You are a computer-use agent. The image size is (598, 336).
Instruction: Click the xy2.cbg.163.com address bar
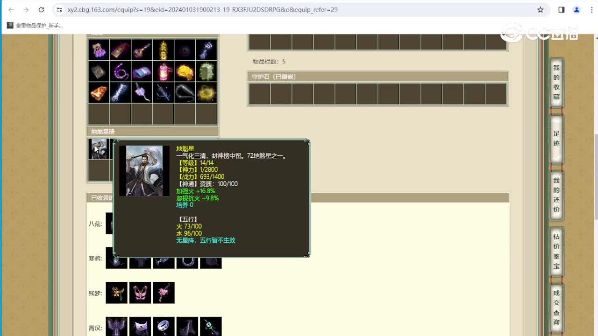(299, 9)
